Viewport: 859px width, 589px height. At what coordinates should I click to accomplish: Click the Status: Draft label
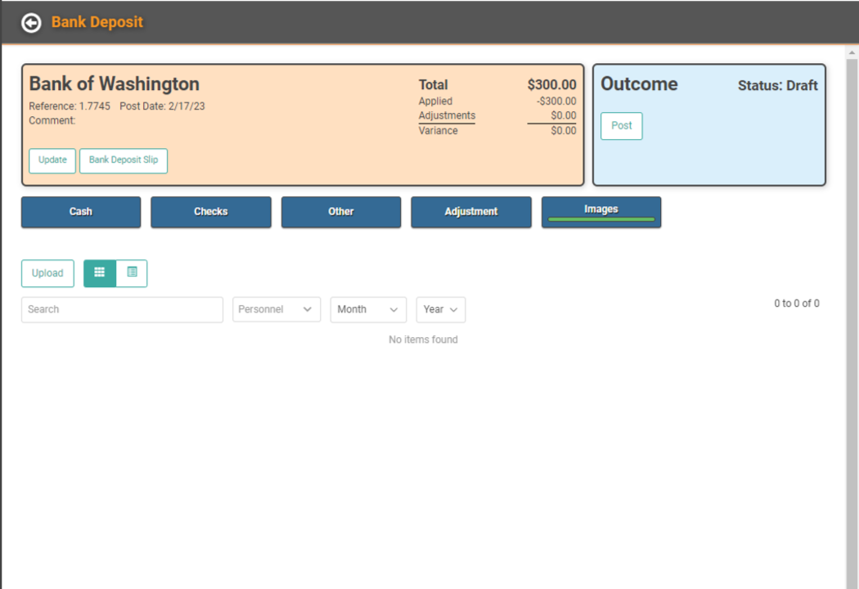pos(777,85)
